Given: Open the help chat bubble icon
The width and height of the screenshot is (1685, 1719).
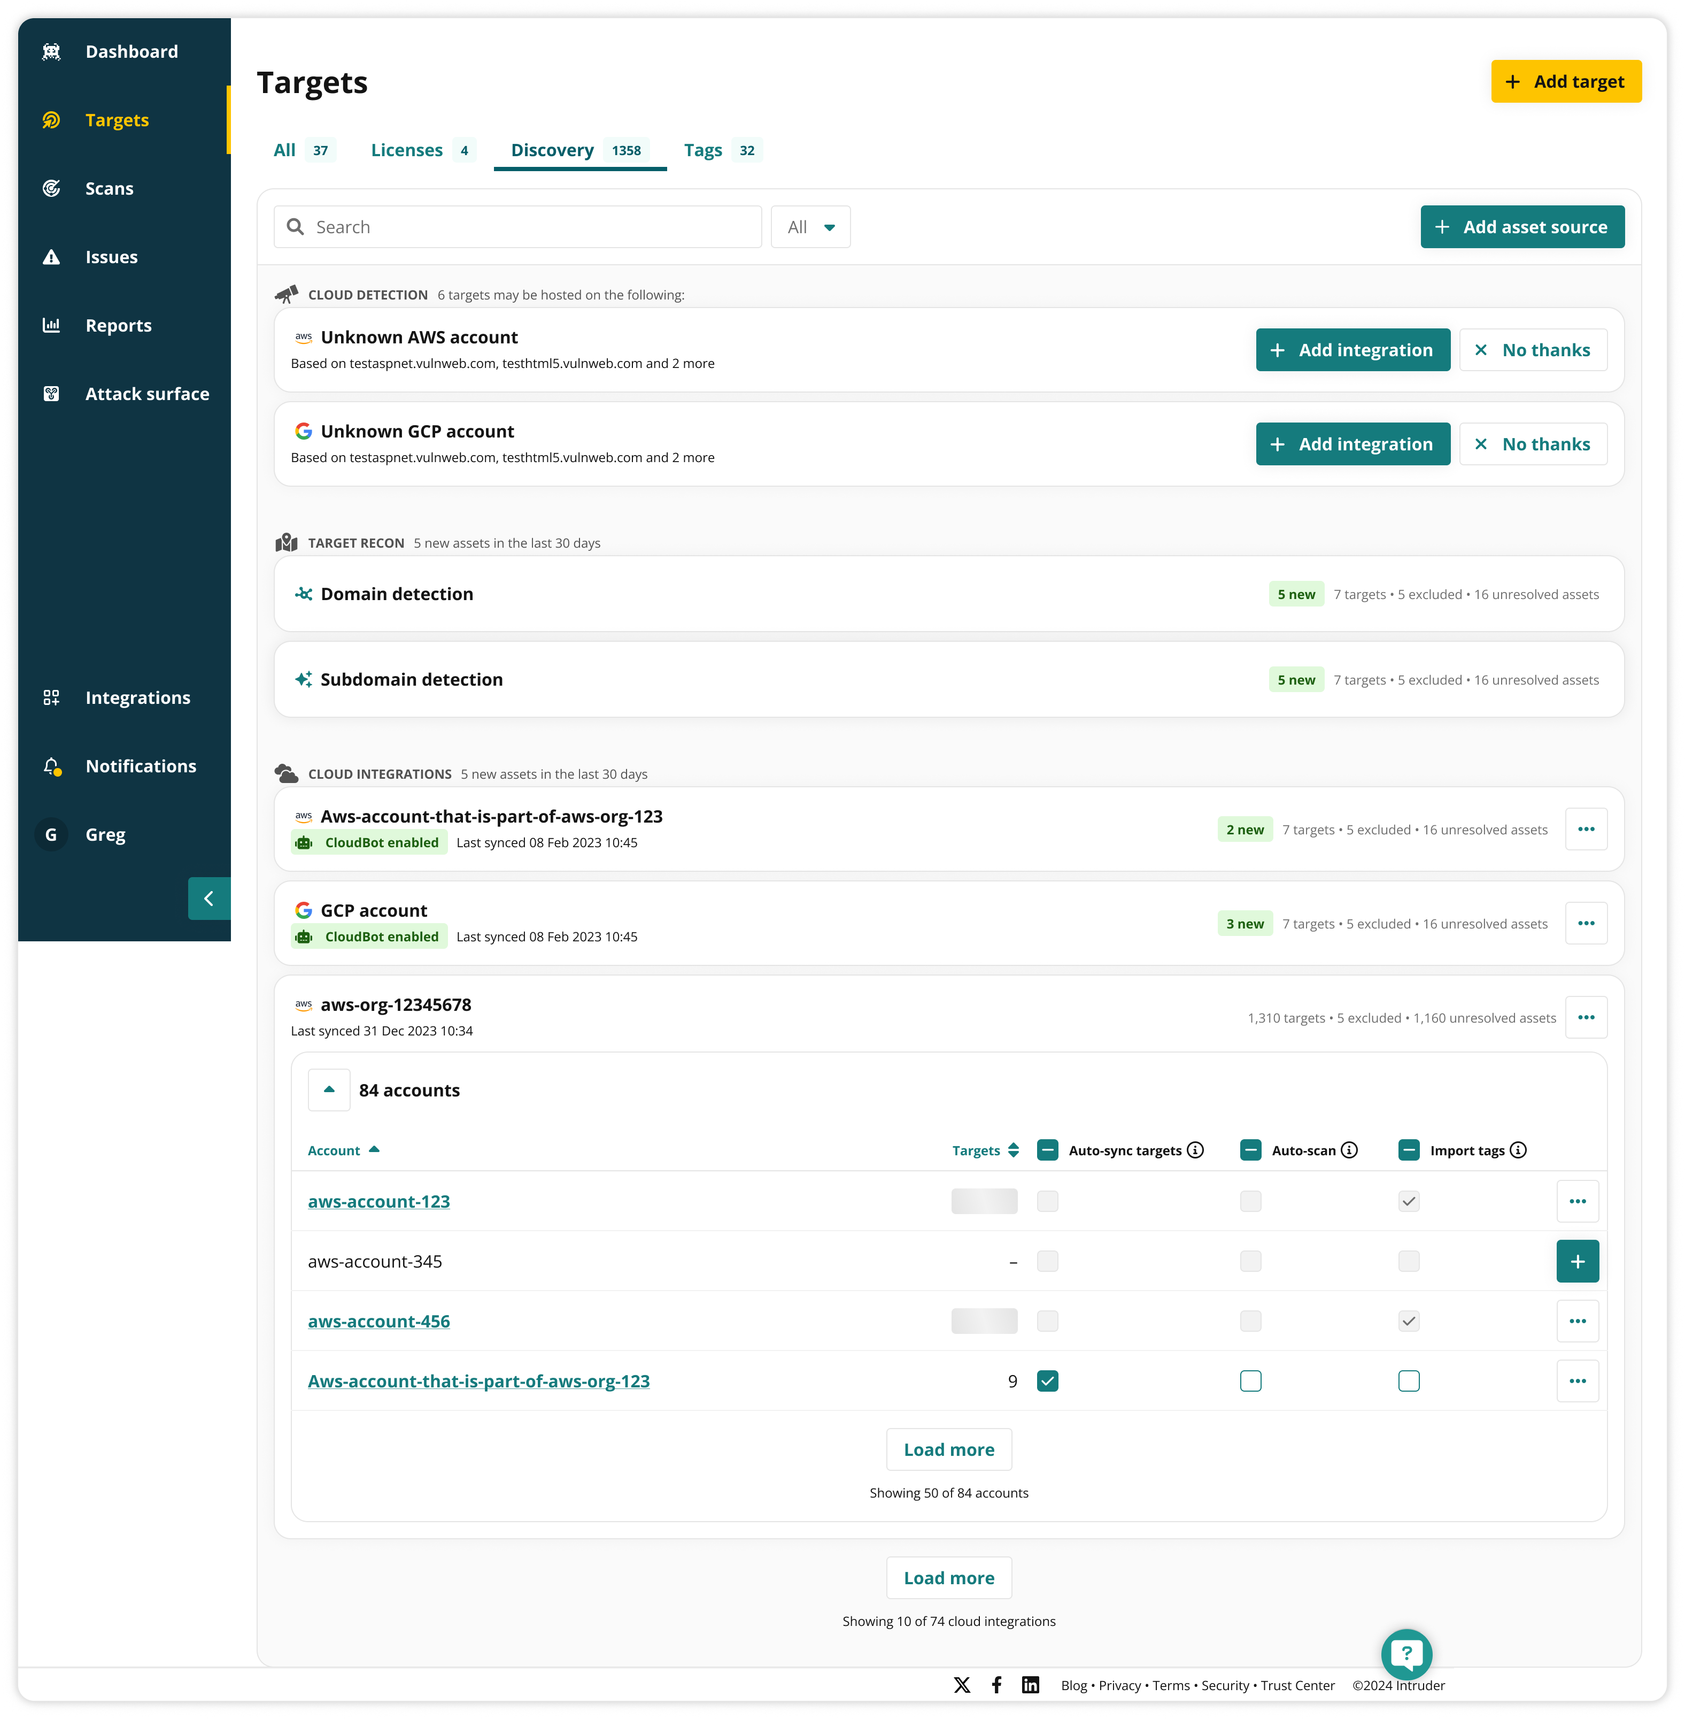Looking at the screenshot, I should click(1405, 1653).
